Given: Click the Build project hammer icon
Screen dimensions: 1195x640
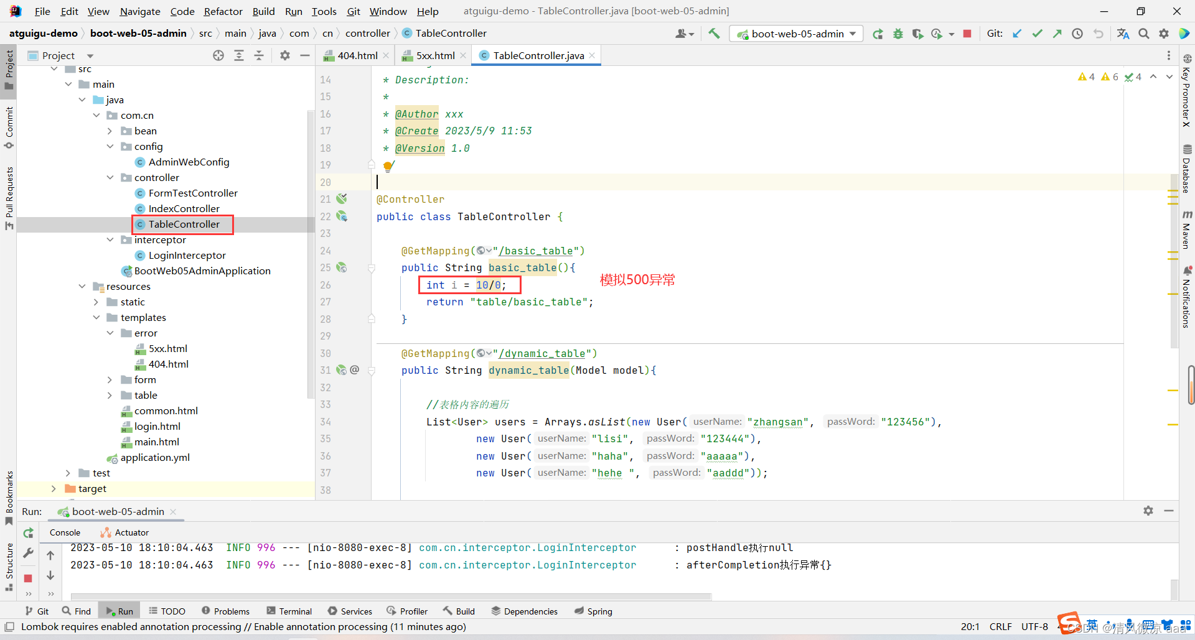Looking at the screenshot, I should pyautogui.click(x=714, y=34).
